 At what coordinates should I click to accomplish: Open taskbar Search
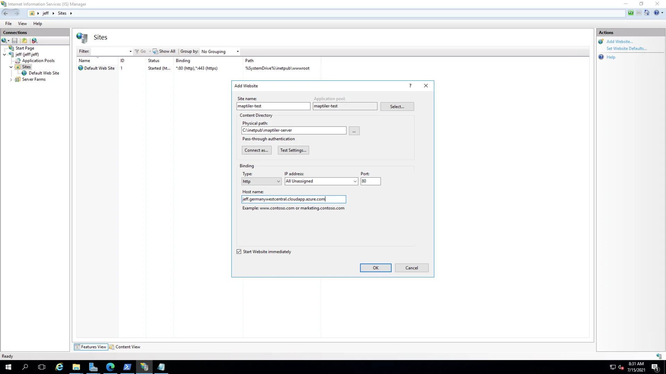point(25,367)
